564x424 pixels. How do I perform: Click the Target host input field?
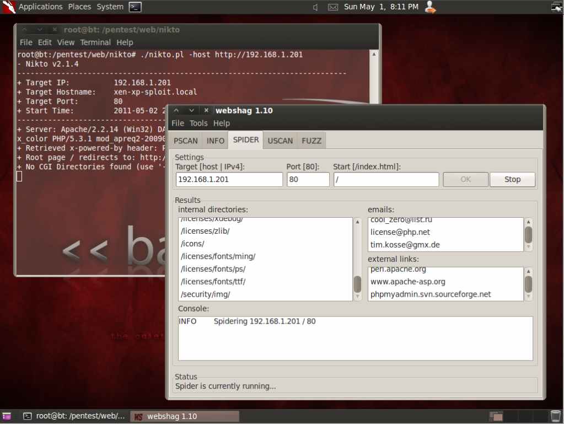tap(229, 180)
